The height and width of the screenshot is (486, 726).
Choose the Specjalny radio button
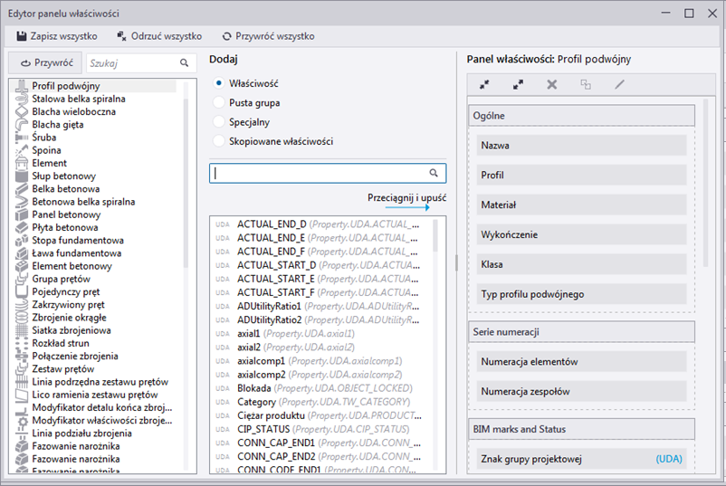click(217, 121)
